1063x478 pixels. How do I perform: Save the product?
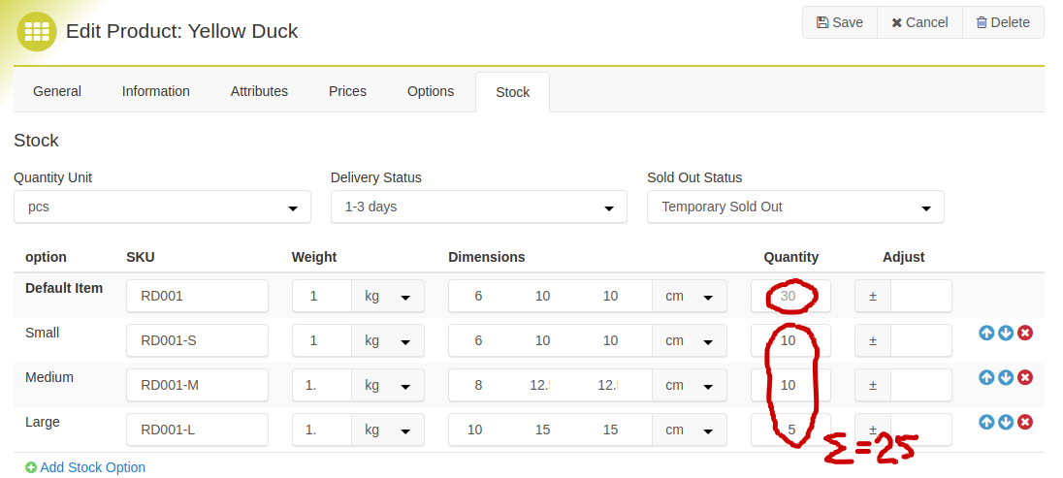click(x=840, y=22)
